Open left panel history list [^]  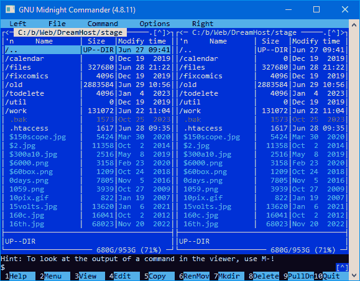coord(159,32)
